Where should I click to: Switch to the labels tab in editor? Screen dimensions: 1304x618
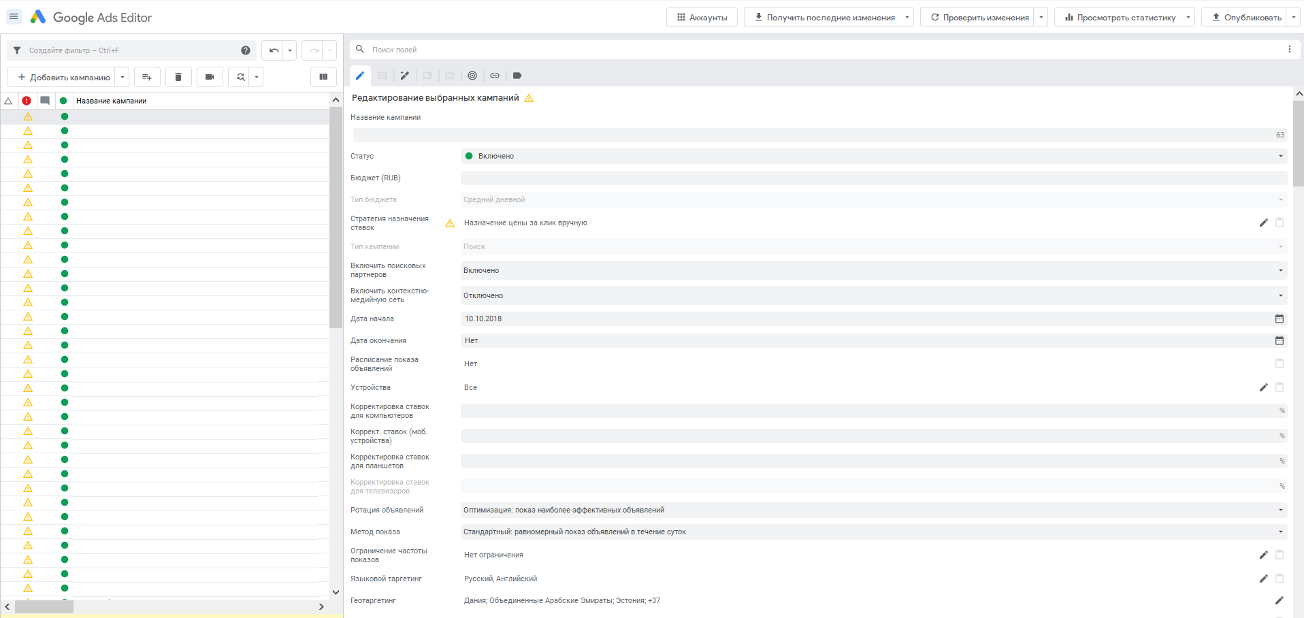point(517,76)
